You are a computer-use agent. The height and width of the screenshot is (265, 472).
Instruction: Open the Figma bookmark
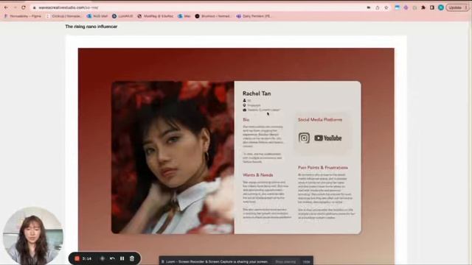tap(23, 16)
